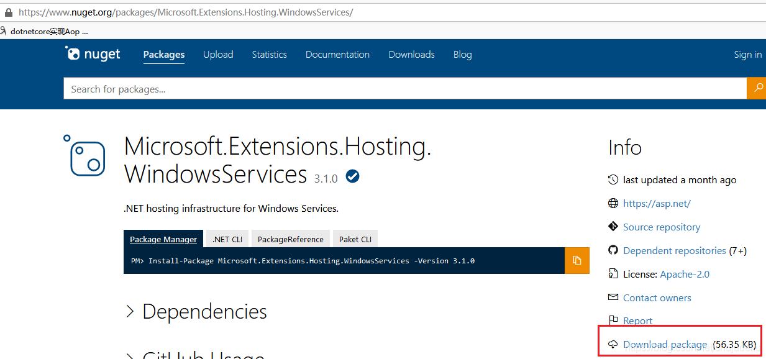The width and height of the screenshot is (766, 359).
Task: Click the Microsoft.Extensions.Hosting.WindowsServices title
Action: pos(278,160)
